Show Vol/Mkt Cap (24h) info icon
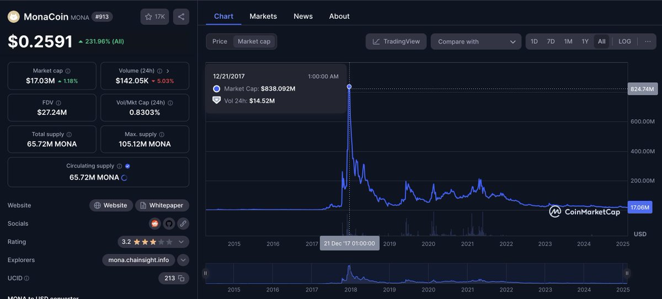Screen dimensions: 662x299 coord(170,103)
